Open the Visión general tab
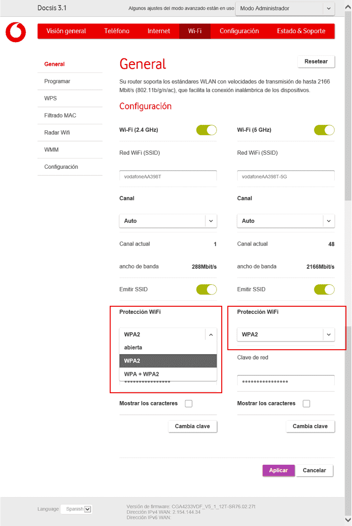 (66, 31)
